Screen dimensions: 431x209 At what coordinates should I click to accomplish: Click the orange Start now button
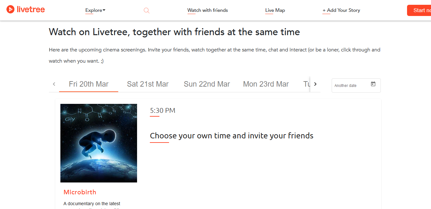coord(419,11)
